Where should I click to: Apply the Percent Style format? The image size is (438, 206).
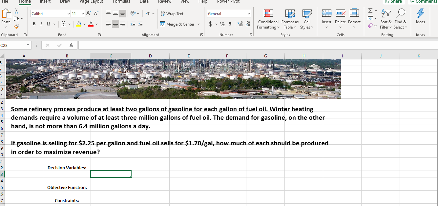point(222,24)
